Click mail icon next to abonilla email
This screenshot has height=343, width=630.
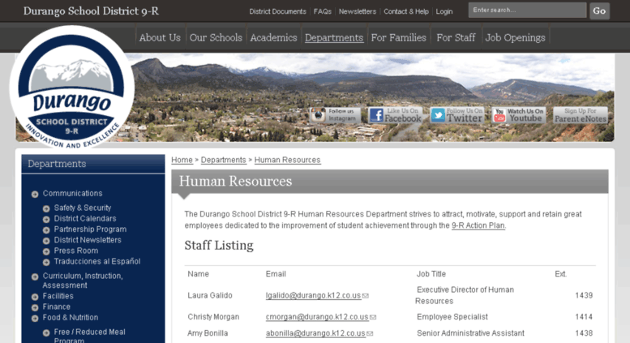(x=370, y=333)
